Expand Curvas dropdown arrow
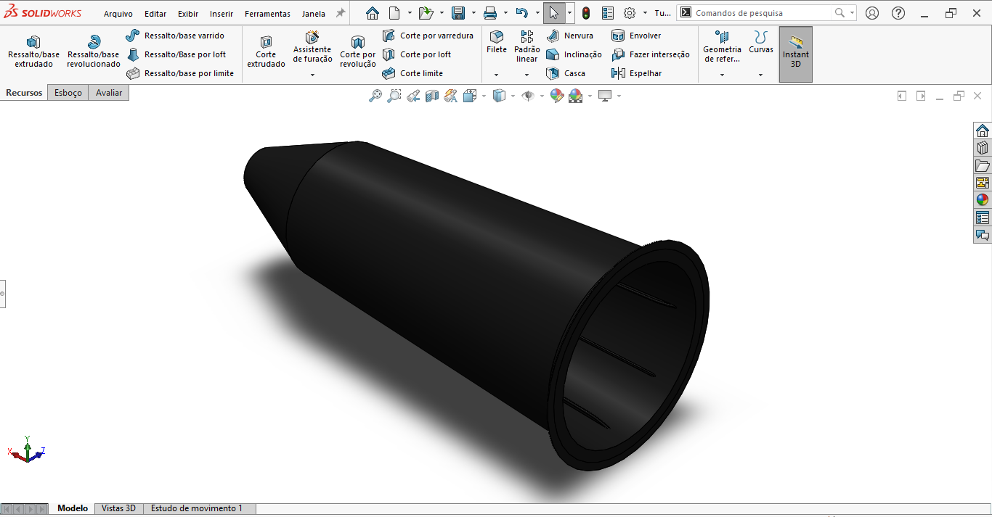The width and height of the screenshot is (992, 517). coord(761,75)
